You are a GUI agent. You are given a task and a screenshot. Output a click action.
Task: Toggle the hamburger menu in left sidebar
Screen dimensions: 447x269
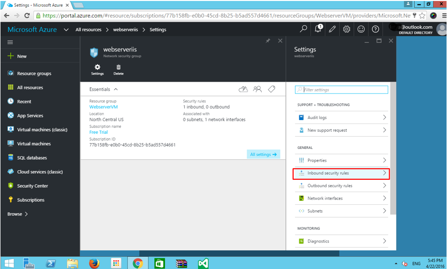click(x=10, y=43)
